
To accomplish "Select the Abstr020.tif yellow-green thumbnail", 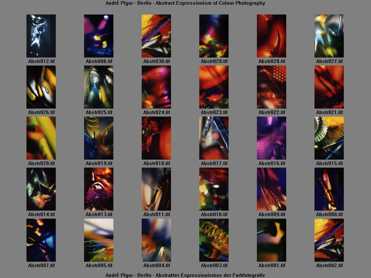I will tap(41, 138).
